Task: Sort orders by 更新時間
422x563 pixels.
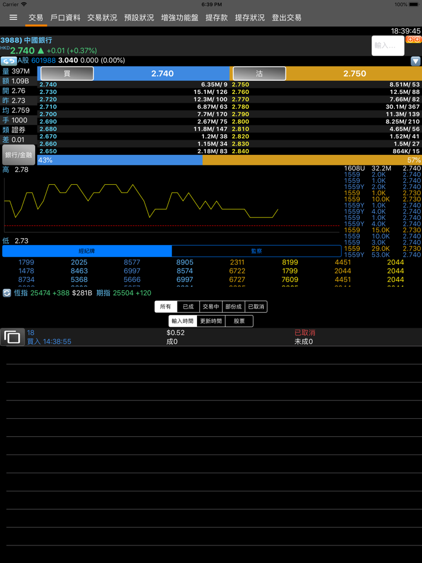Action: click(x=211, y=321)
